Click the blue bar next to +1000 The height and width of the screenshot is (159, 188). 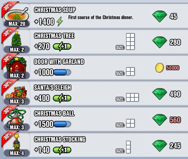click(62, 72)
